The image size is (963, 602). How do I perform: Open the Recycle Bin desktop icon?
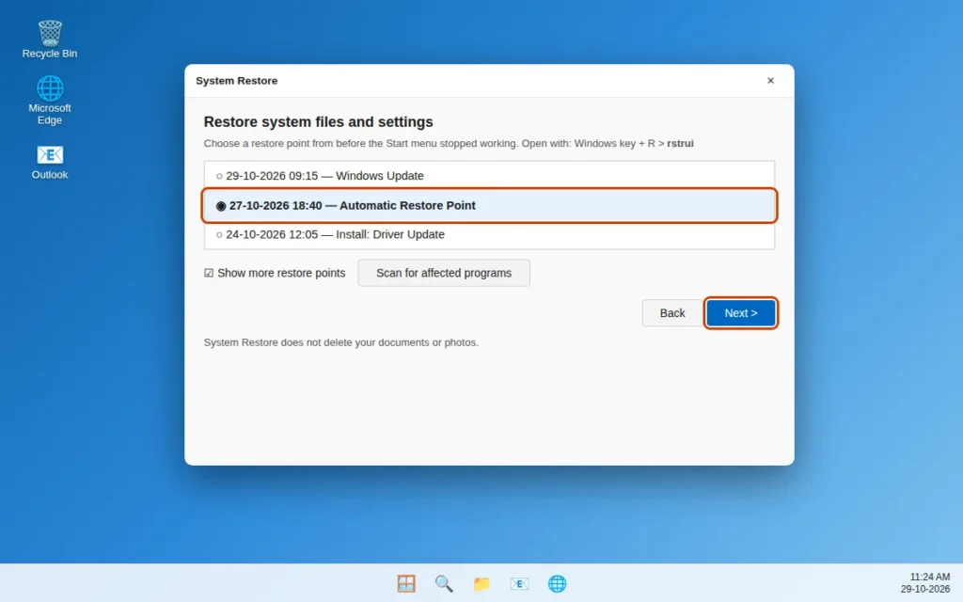click(50, 40)
